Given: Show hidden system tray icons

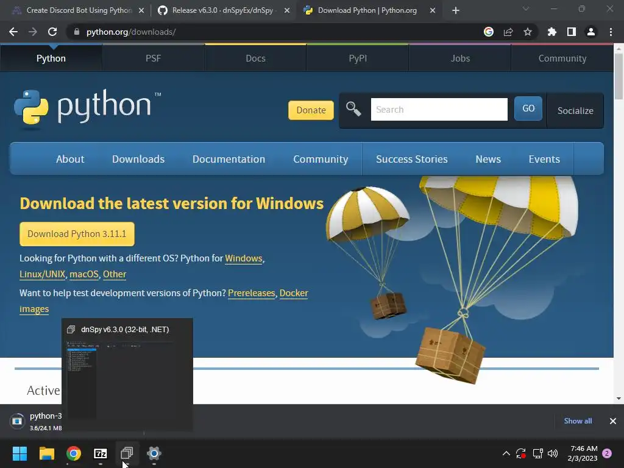Looking at the screenshot, I should (x=506, y=453).
